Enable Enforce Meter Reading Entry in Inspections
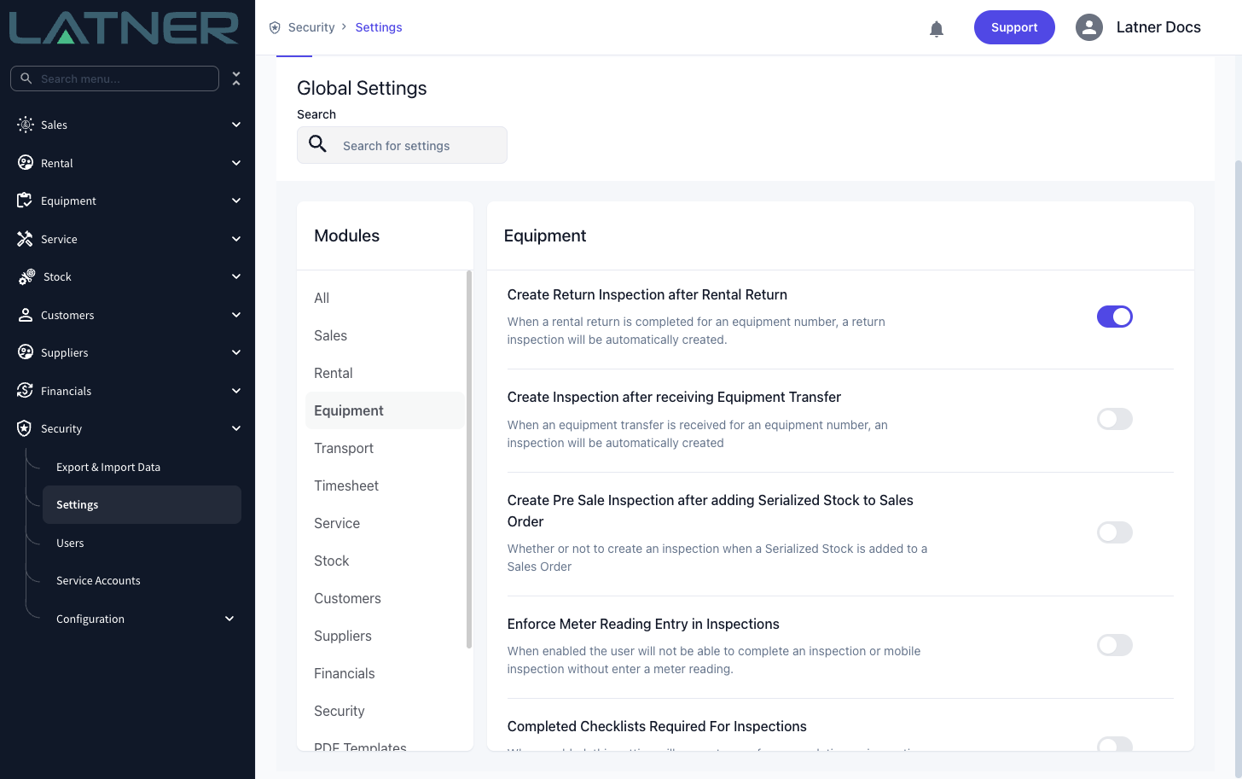 point(1114,645)
